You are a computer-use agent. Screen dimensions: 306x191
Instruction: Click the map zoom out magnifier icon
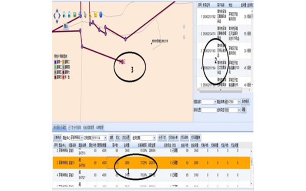[70, 15]
